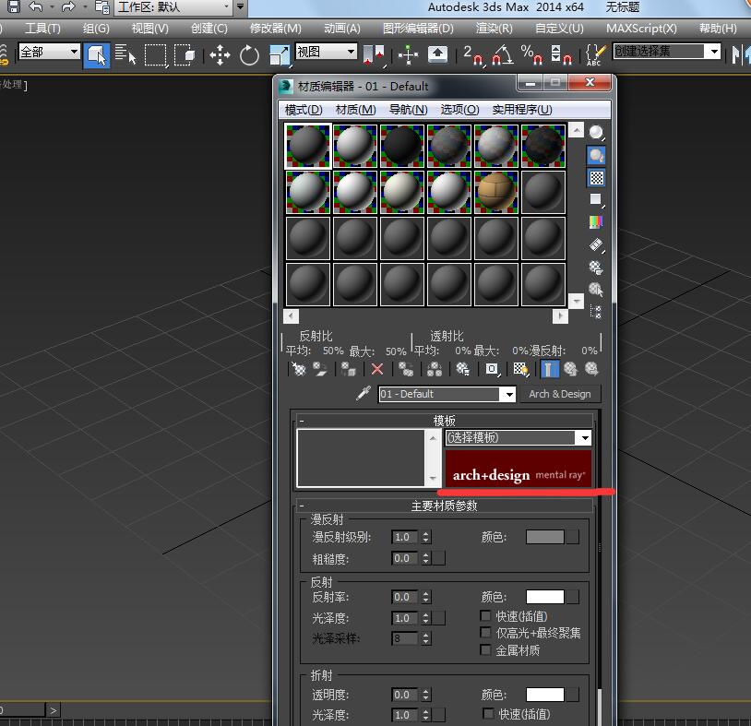
Task: Click the Show End Result icon
Action: pos(550,369)
